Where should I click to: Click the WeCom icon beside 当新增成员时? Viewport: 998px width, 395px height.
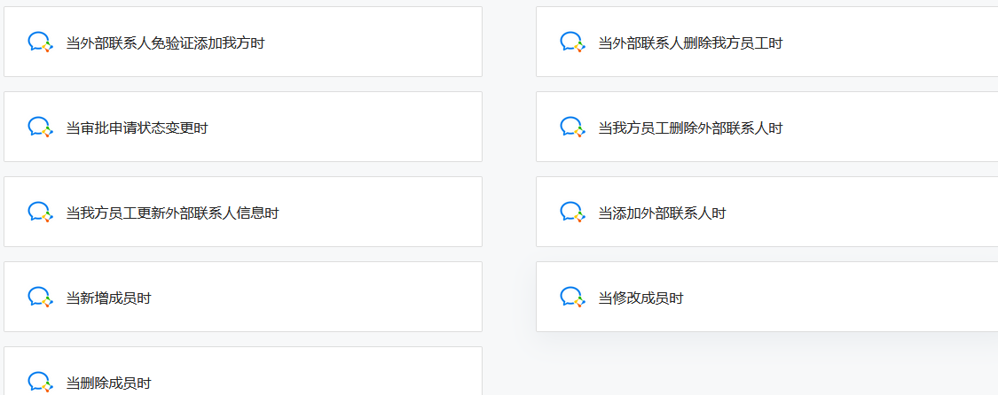pos(40,298)
